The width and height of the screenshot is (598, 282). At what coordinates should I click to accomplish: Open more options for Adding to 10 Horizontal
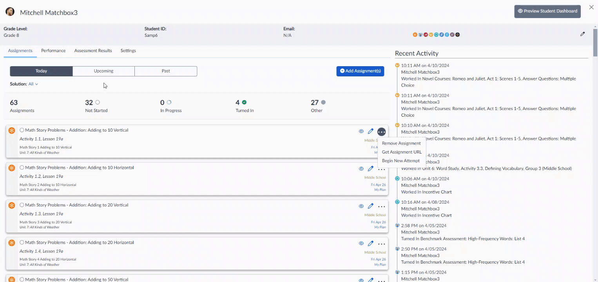tap(382, 169)
